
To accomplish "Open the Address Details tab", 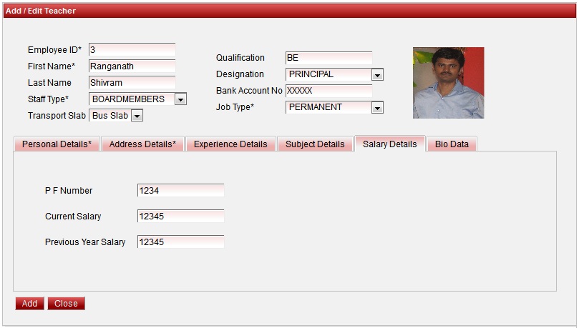I will click(142, 144).
